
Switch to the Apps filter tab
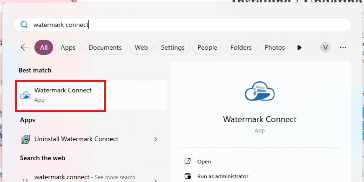[68, 47]
